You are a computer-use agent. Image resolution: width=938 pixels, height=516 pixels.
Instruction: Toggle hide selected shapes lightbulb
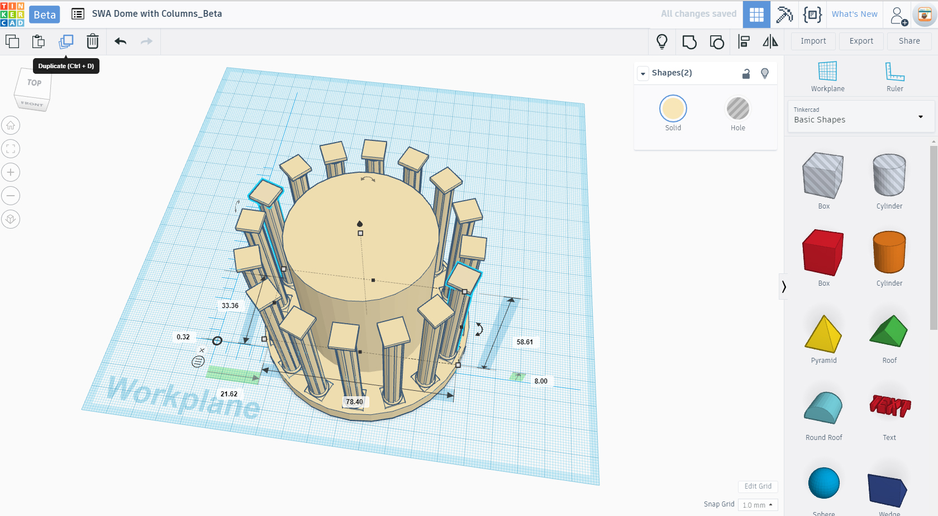pyautogui.click(x=765, y=73)
